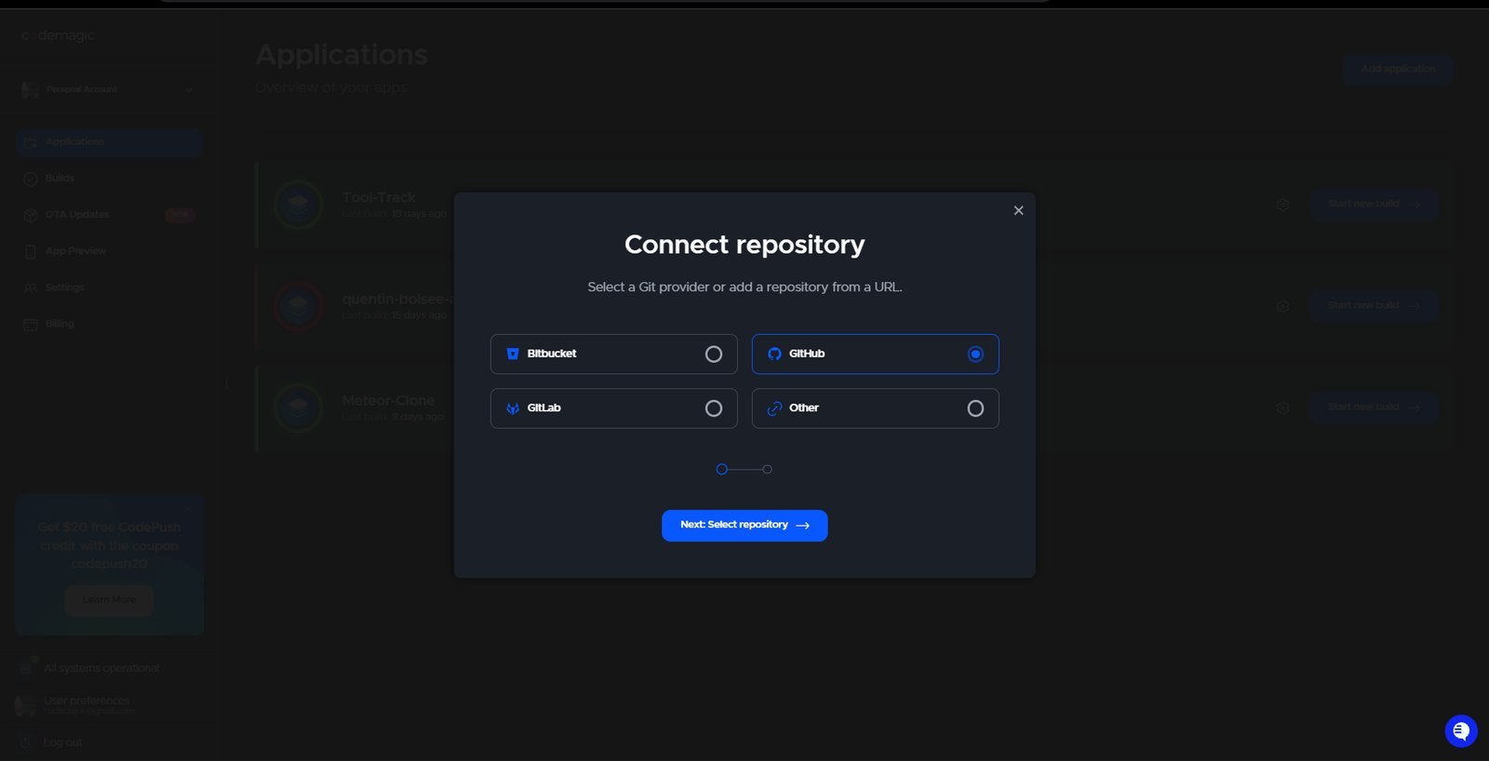Select the Other radio button
1489x761 pixels.
point(975,408)
